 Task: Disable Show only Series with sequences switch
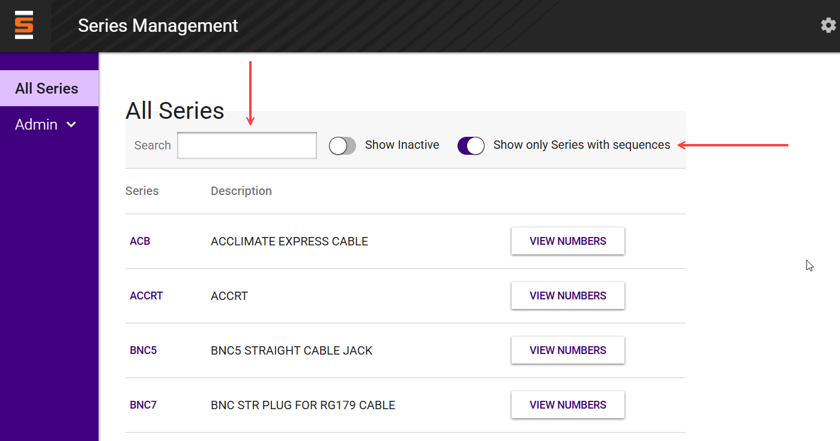[x=471, y=145]
